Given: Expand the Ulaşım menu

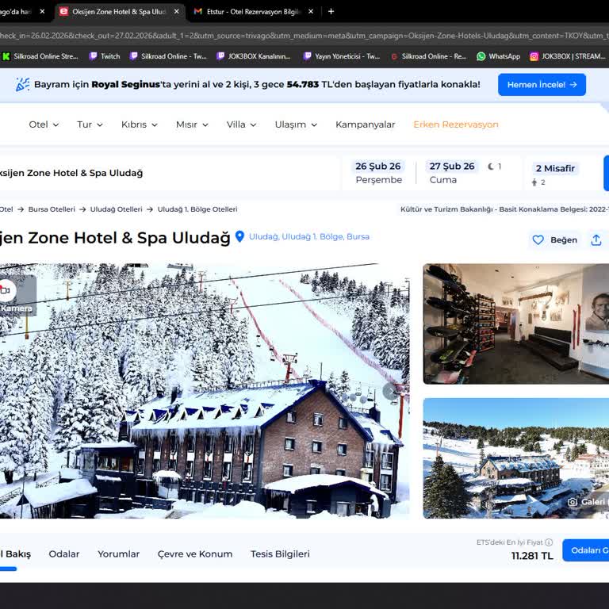Looking at the screenshot, I should click(x=296, y=124).
